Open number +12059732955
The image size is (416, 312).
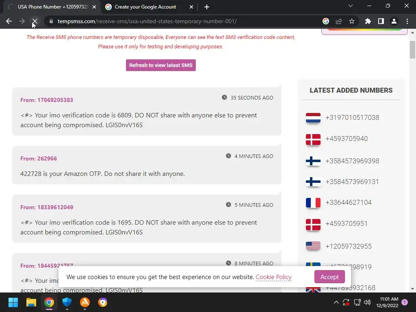[348, 246]
